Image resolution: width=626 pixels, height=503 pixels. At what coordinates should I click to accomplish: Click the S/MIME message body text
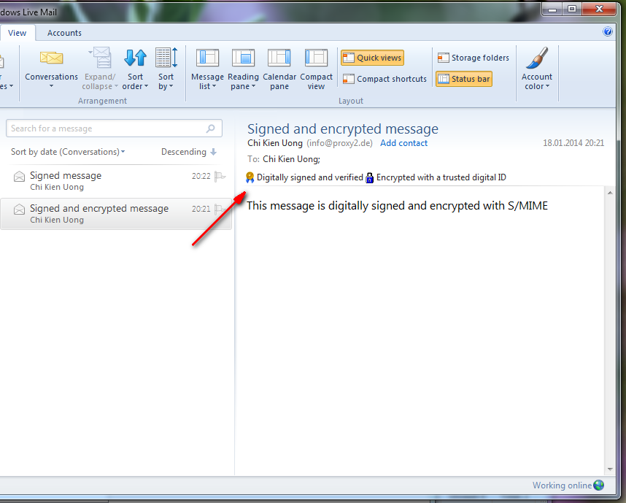click(397, 206)
